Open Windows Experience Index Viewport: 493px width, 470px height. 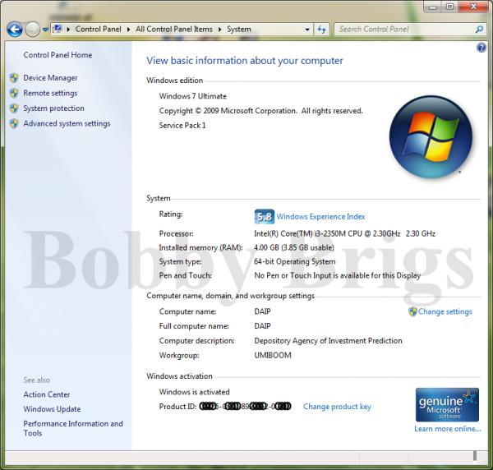(320, 217)
